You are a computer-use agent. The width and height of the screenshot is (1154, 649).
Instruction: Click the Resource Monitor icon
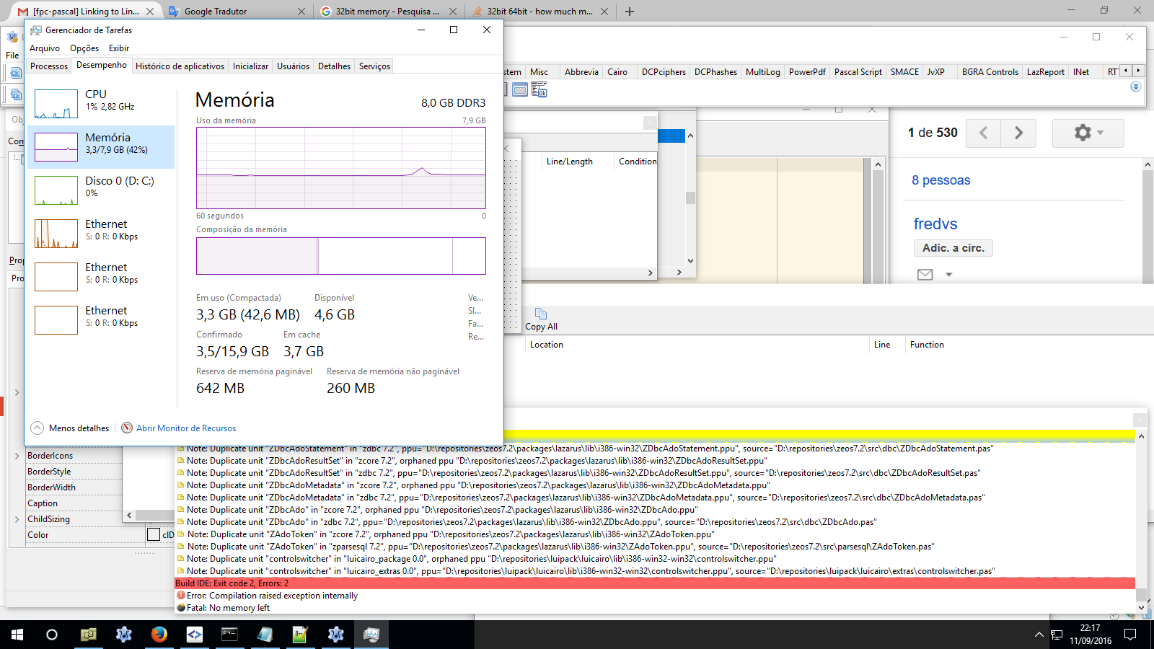[127, 428]
